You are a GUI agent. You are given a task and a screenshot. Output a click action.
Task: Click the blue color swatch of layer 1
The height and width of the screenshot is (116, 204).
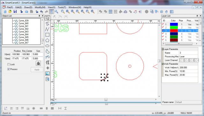tap(174, 24)
